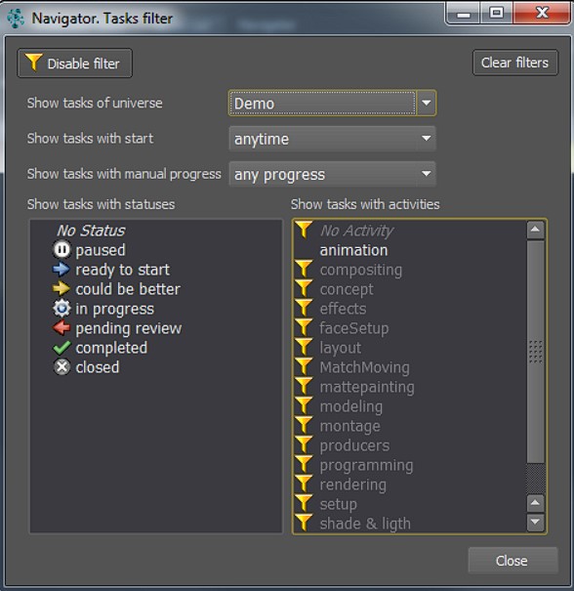Viewport: 574px width, 591px height.
Task: Click the red pending review arrow icon
Action: pyautogui.click(x=61, y=328)
